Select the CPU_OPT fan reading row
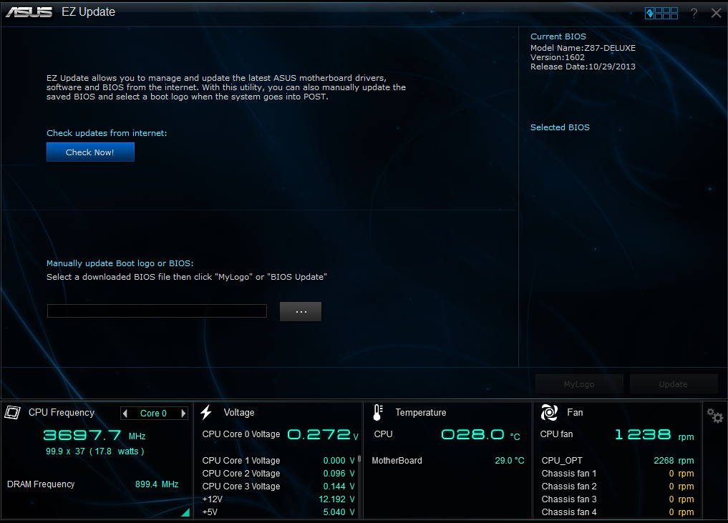728x523 pixels. coord(617,461)
